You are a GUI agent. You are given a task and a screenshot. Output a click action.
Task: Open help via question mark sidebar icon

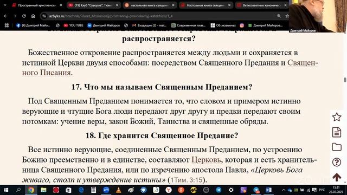click(337, 162)
